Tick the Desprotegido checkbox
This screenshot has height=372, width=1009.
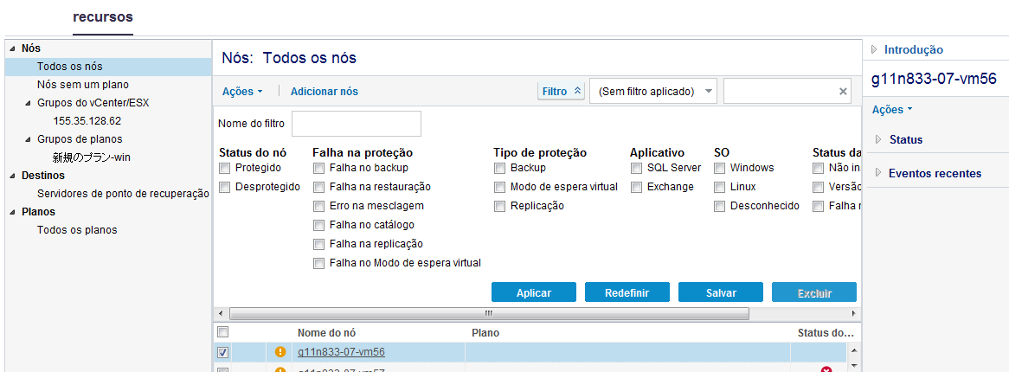click(224, 187)
